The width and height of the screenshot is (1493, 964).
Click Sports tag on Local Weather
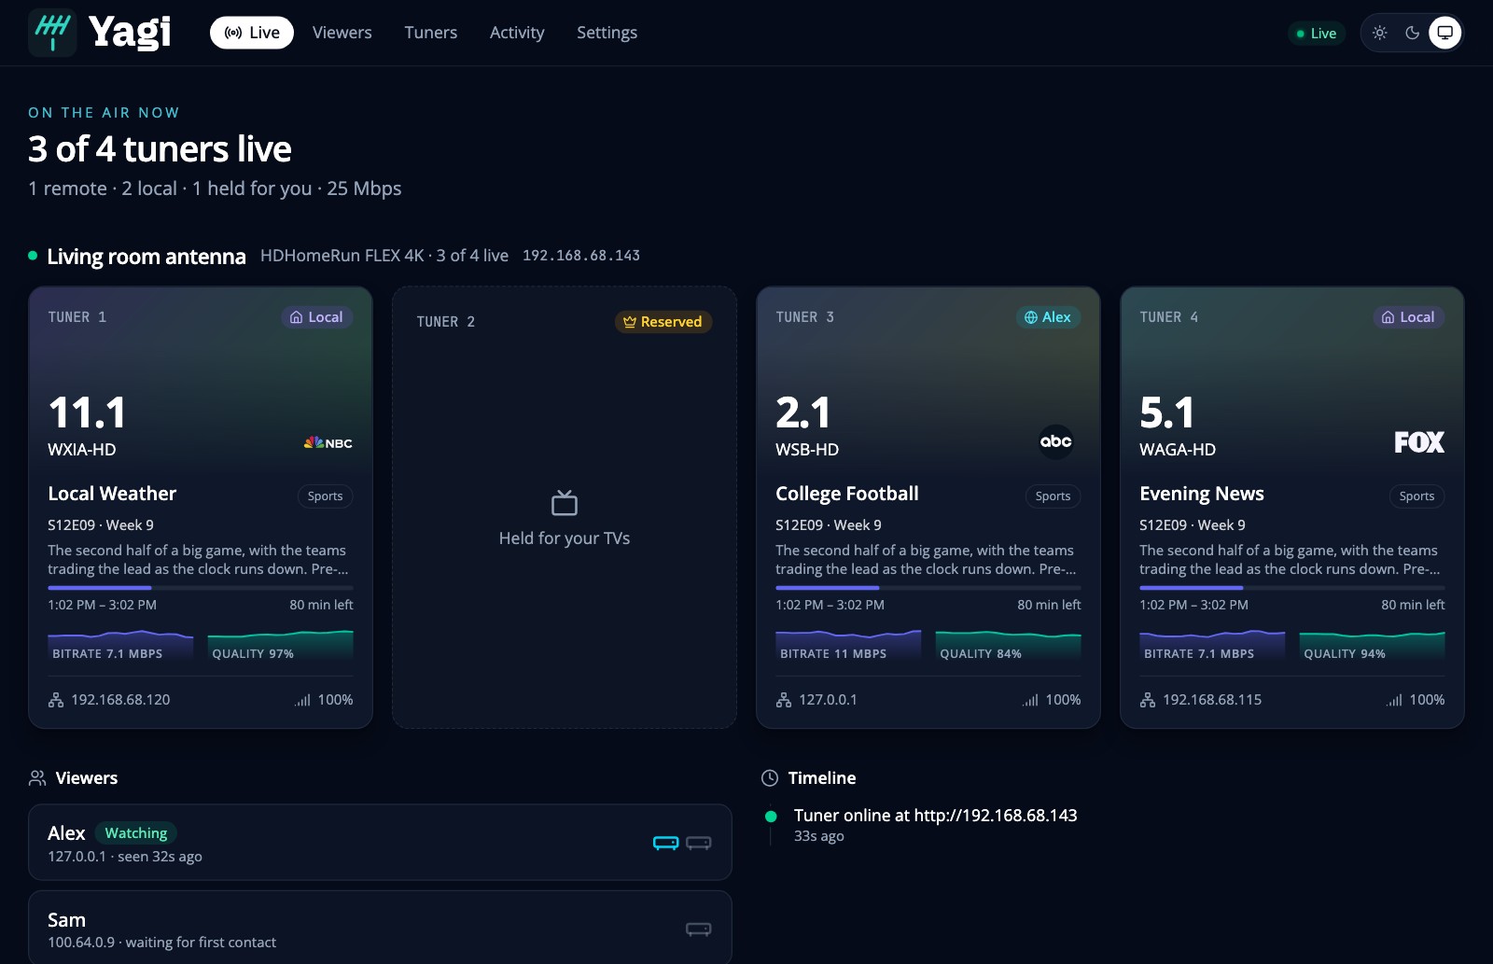point(326,496)
